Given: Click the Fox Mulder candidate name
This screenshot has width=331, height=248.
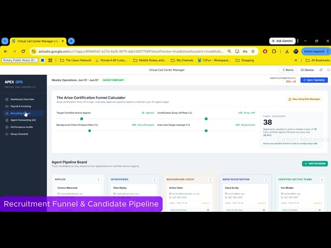Looking at the screenshot, I should (x=287, y=188).
